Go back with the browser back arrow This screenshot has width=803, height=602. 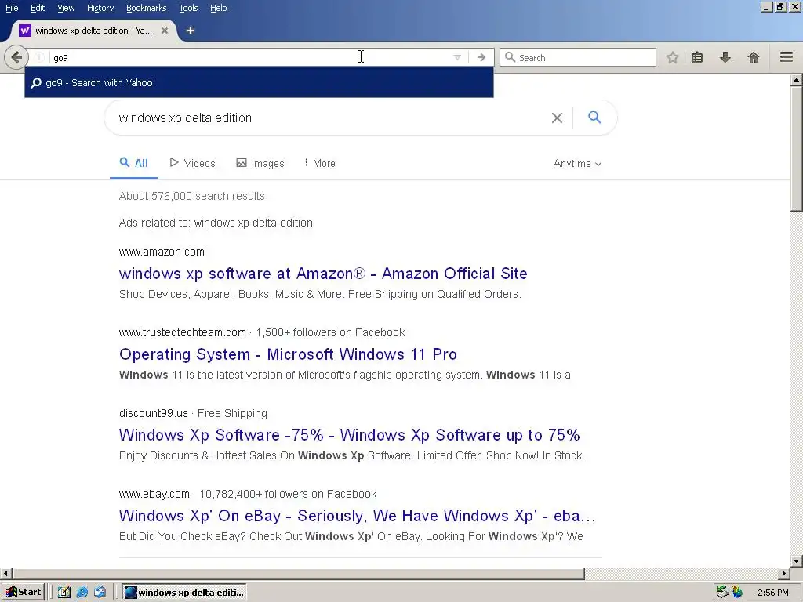click(16, 56)
